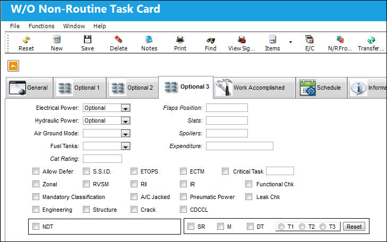387x242 pixels.
Task: Click the Spoilers input field
Action: (227, 133)
